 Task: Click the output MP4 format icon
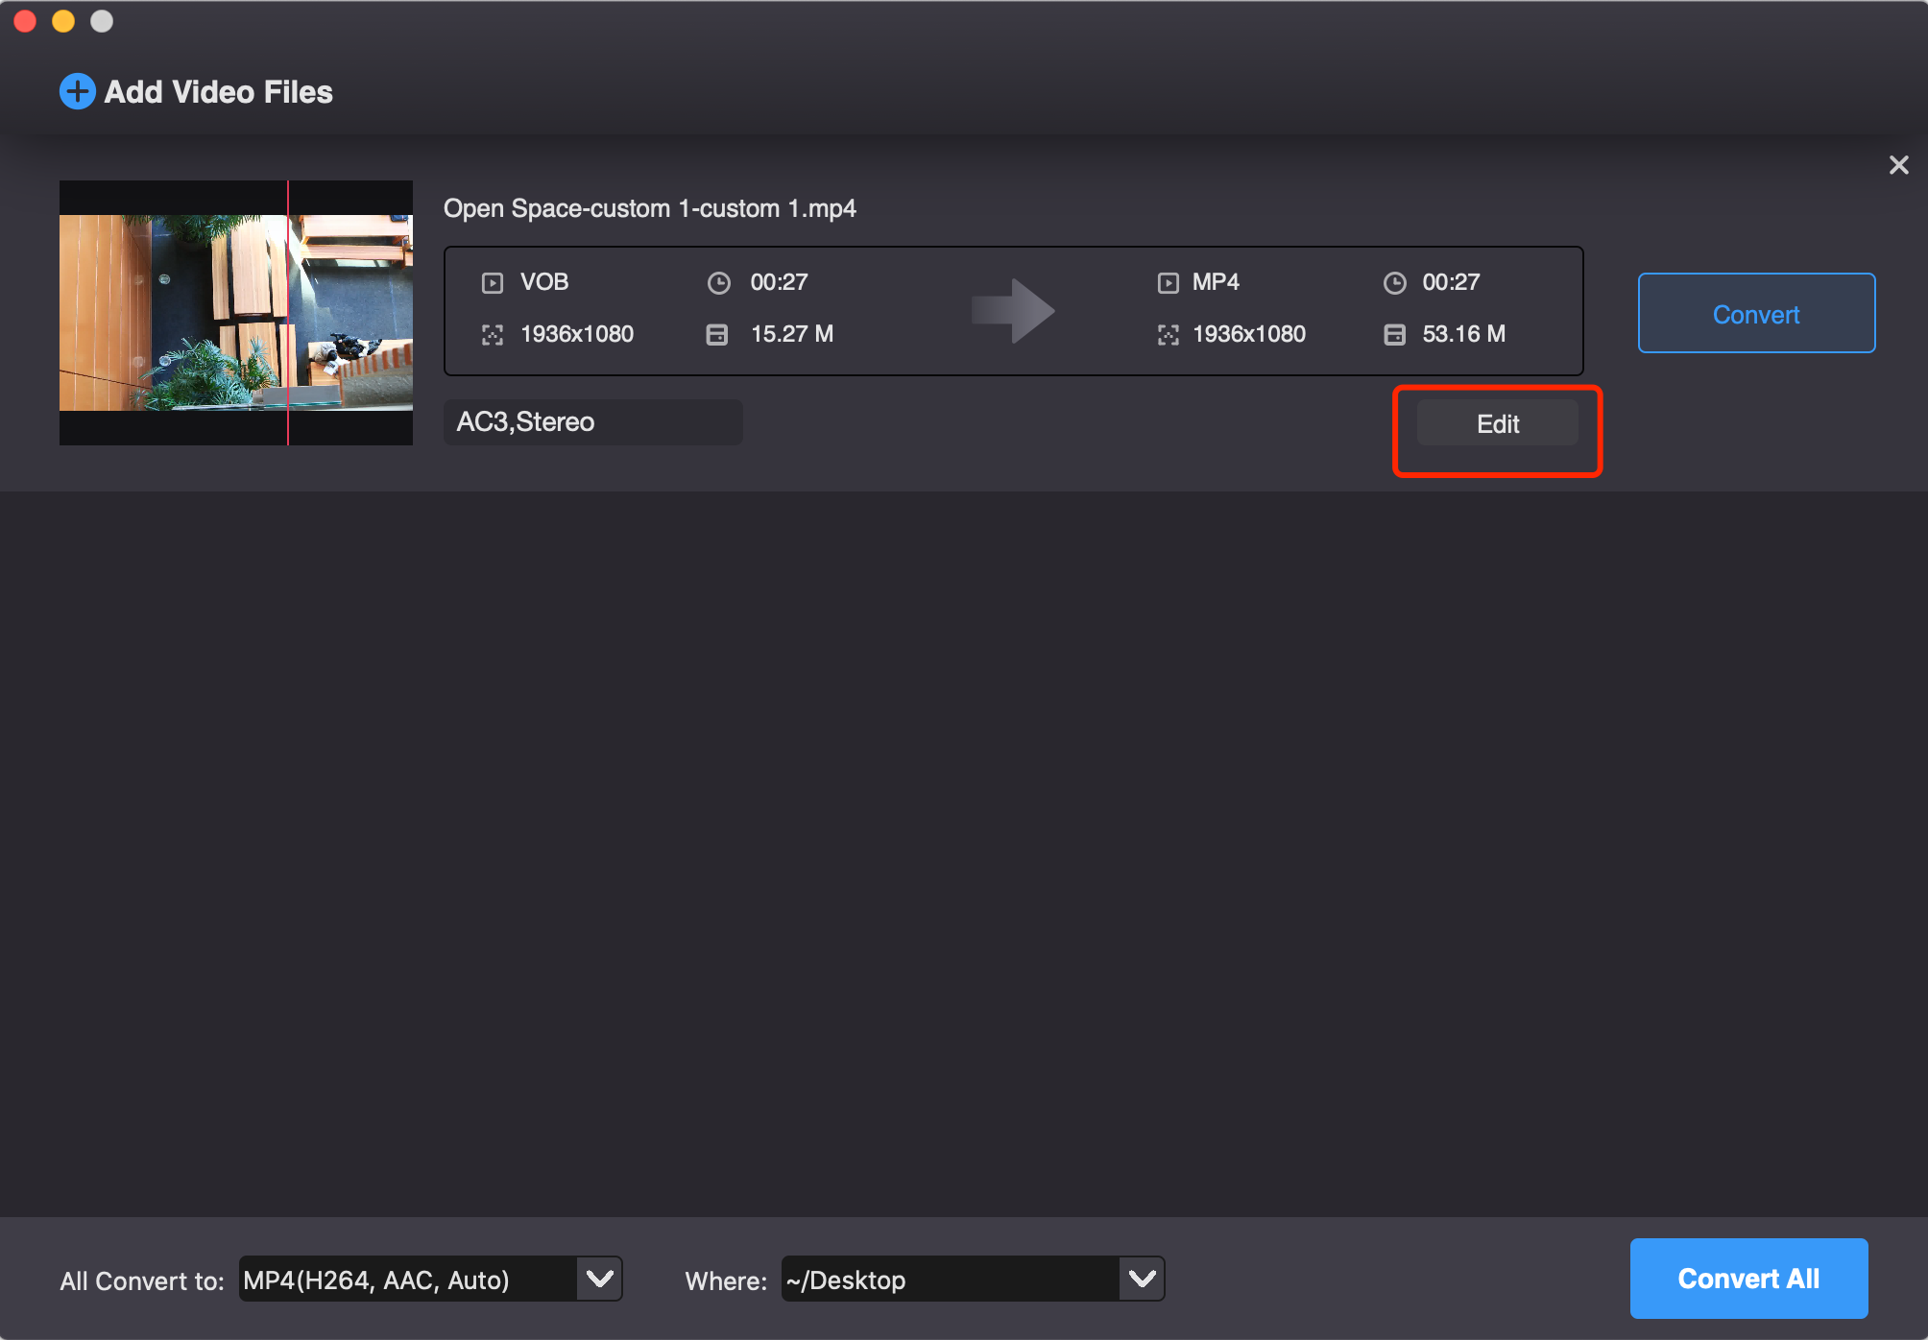pos(1169,283)
